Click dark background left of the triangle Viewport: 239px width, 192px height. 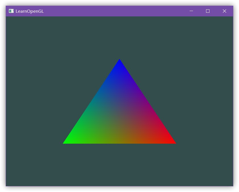[x=34, y=113]
